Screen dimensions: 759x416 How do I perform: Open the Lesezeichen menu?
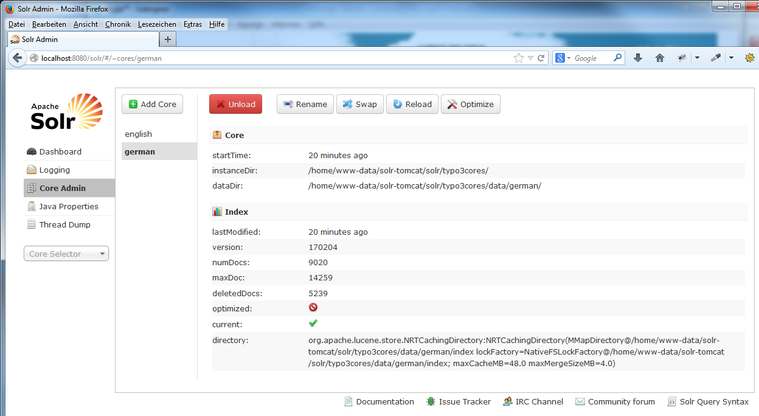point(157,24)
